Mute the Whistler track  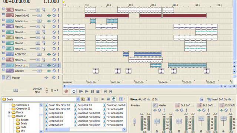click(x=54, y=71)
